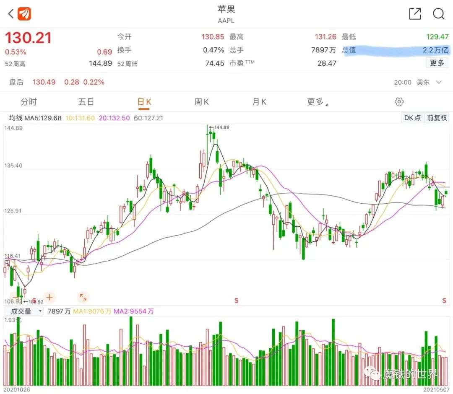Expand chart to fullscreen icon
The width and height of the screenshot is (453, 394).
[x=83, y=298]
